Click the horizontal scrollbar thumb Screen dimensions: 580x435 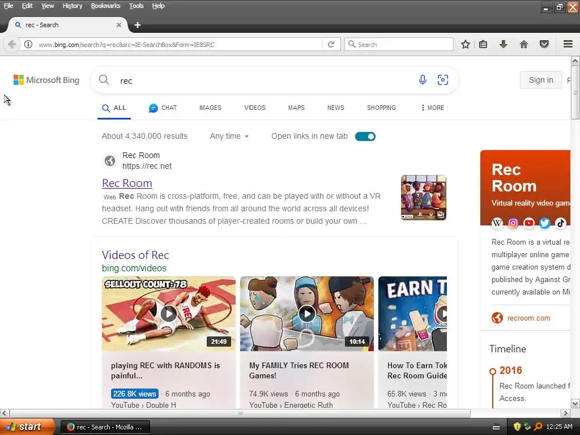click(240, 413)
